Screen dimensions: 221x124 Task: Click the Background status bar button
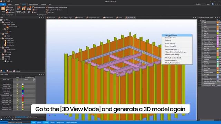tap(60, 123)
